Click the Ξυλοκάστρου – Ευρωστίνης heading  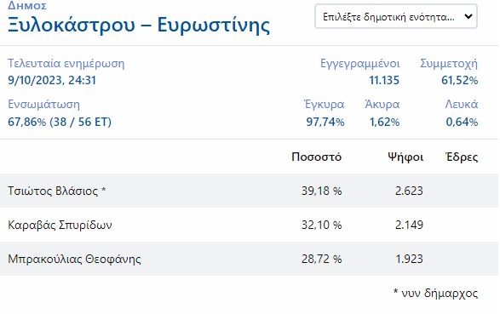click(x=139, y=25)
